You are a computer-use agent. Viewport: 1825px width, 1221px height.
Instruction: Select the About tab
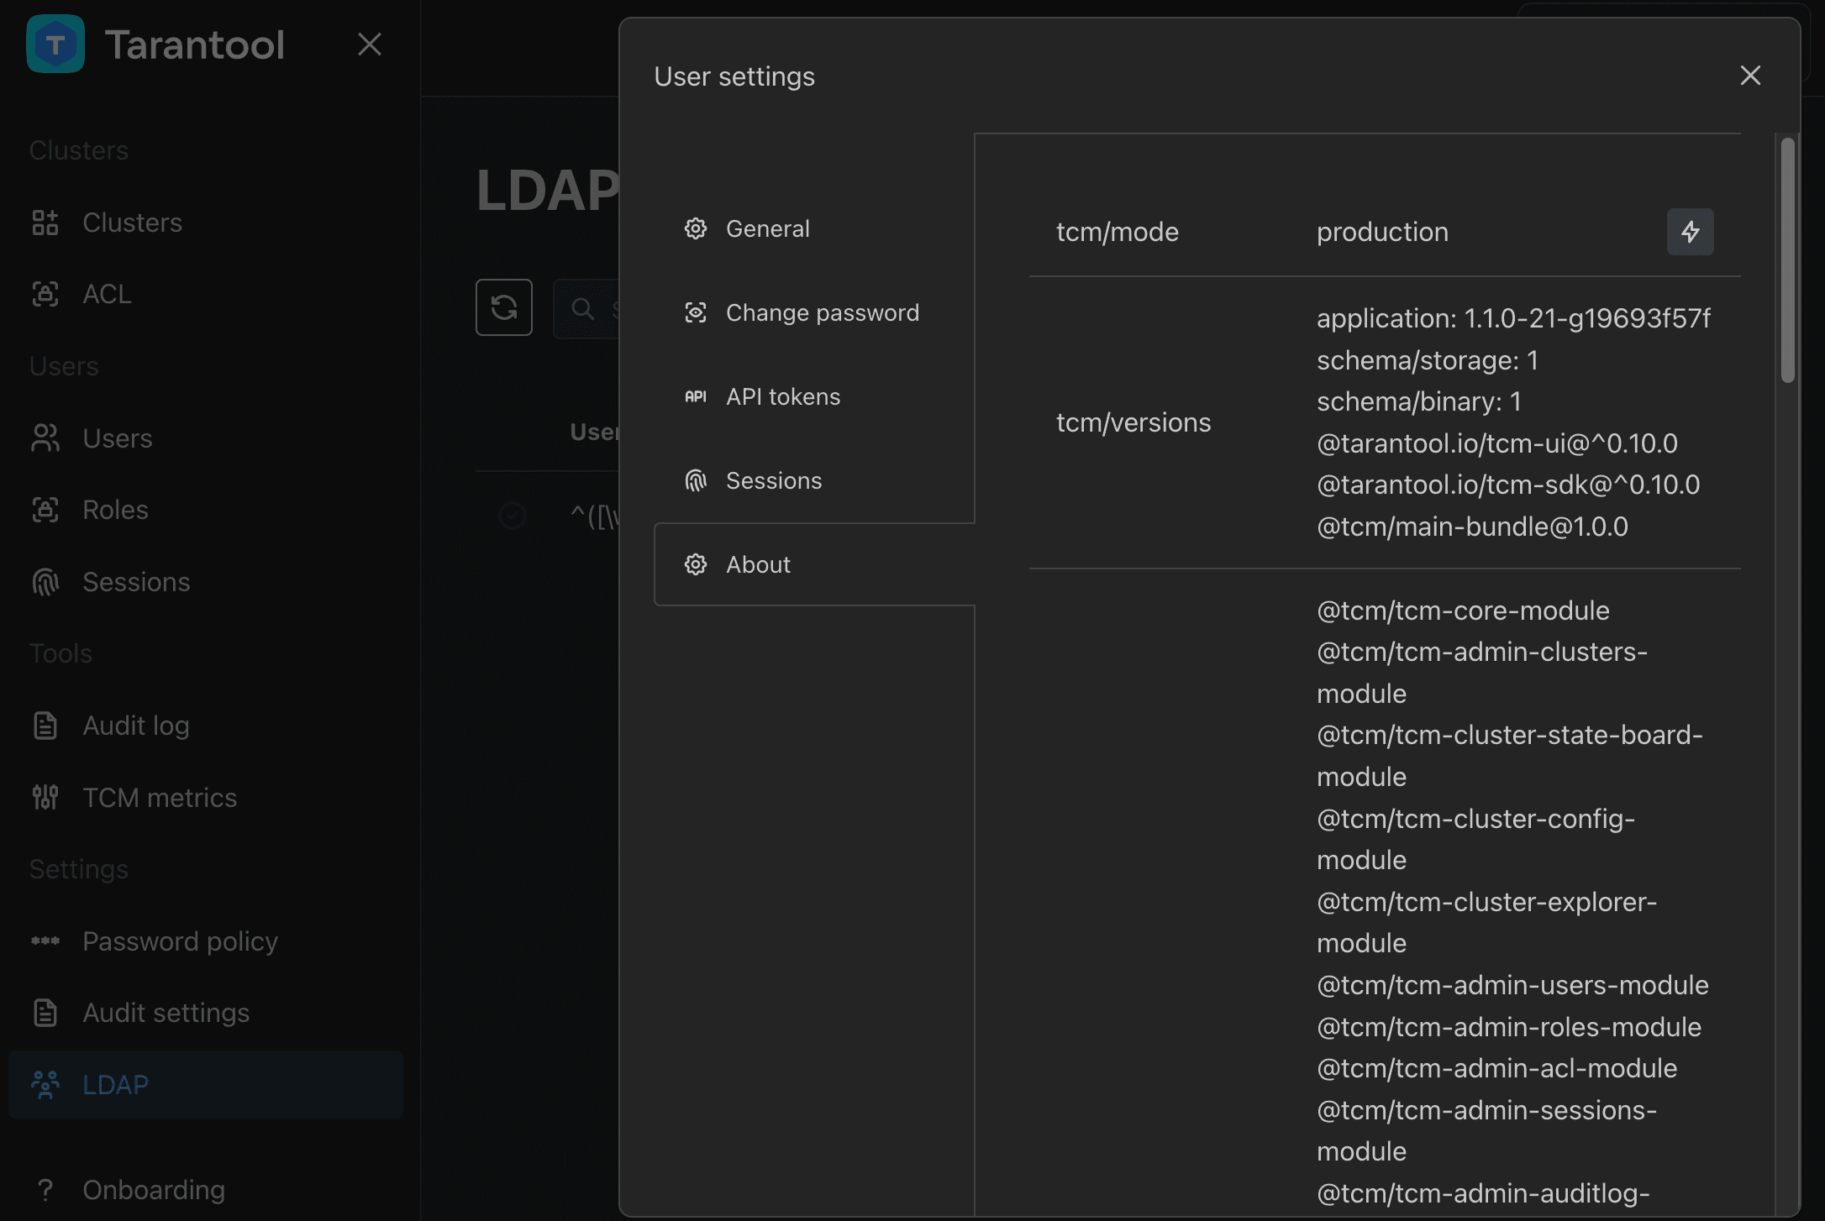(814, 564)
